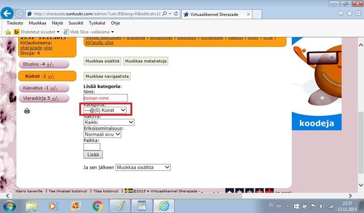Image resolution: width=364 pixels, height=213 pixels.
Task: Click the horizontal scrollbar at page bottom
Action: (x=127, y=196)
